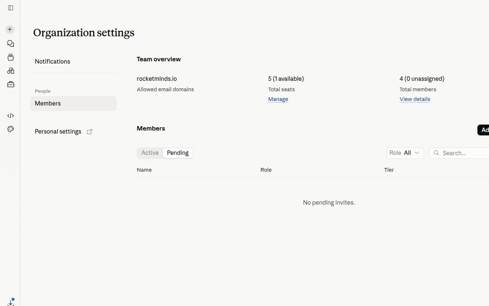Click the View details link

pos(415,99)
